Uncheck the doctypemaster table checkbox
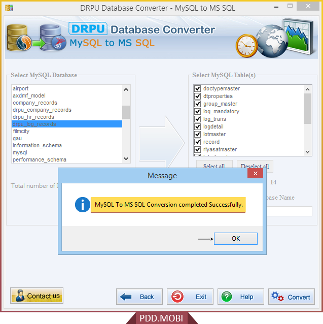 point(198,88)
